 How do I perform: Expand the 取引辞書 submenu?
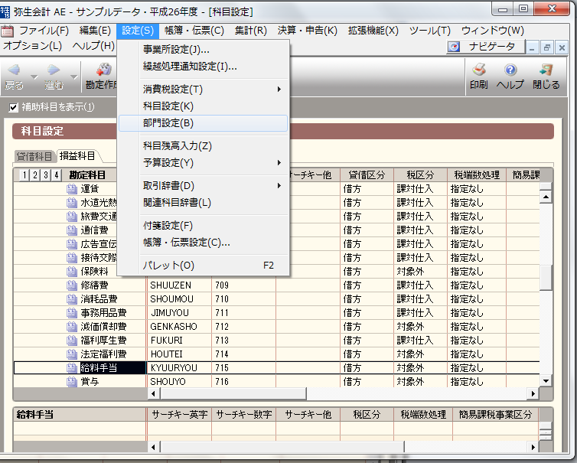click(x=279, y=186)
